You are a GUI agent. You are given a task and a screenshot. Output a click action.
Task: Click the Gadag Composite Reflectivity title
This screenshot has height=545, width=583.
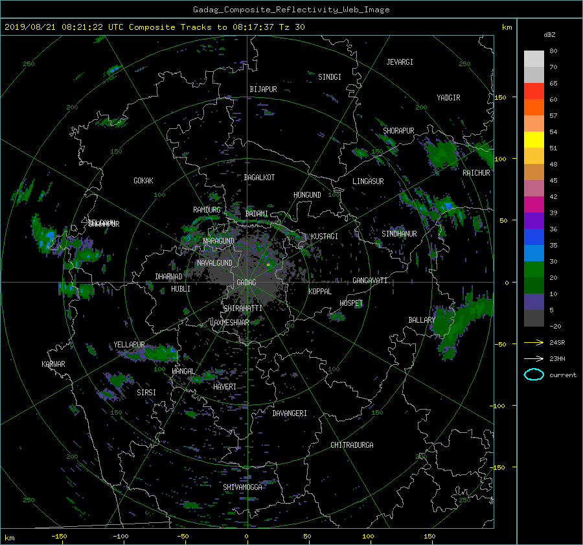tap(291, 10)
